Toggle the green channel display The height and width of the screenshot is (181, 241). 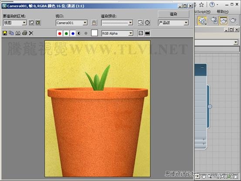(x=66, y=34)
